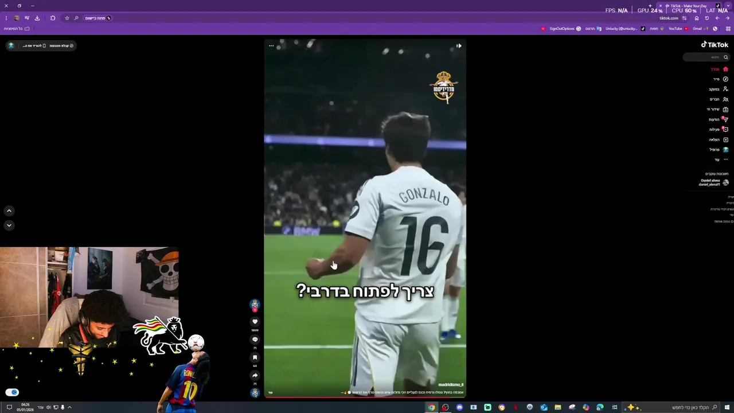Reload the page

707,18
